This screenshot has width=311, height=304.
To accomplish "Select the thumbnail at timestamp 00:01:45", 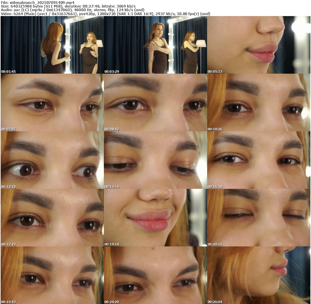I will click(x=52, y=45).
